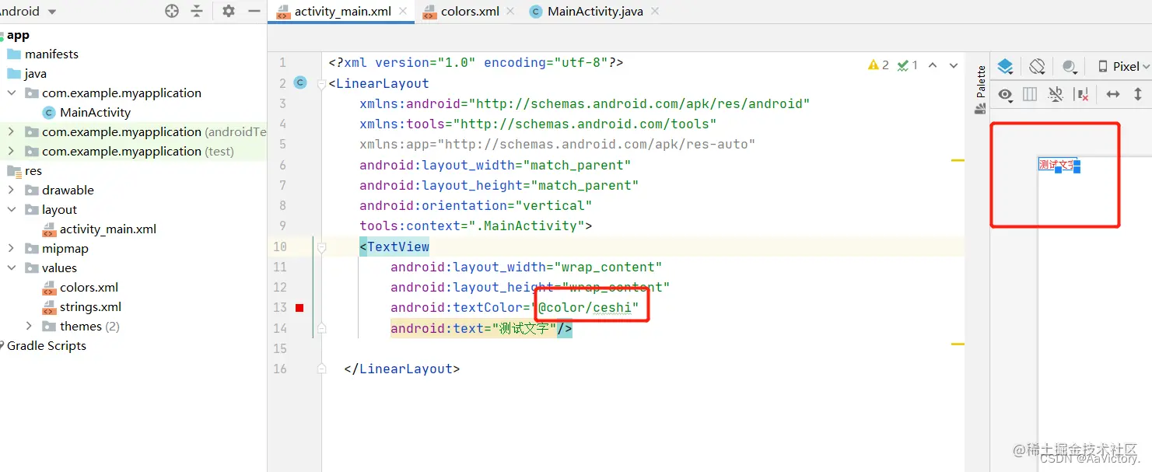Click related class gutter icon on line 2
Screen dimensions: 1152x472
(x=300, y=82)
